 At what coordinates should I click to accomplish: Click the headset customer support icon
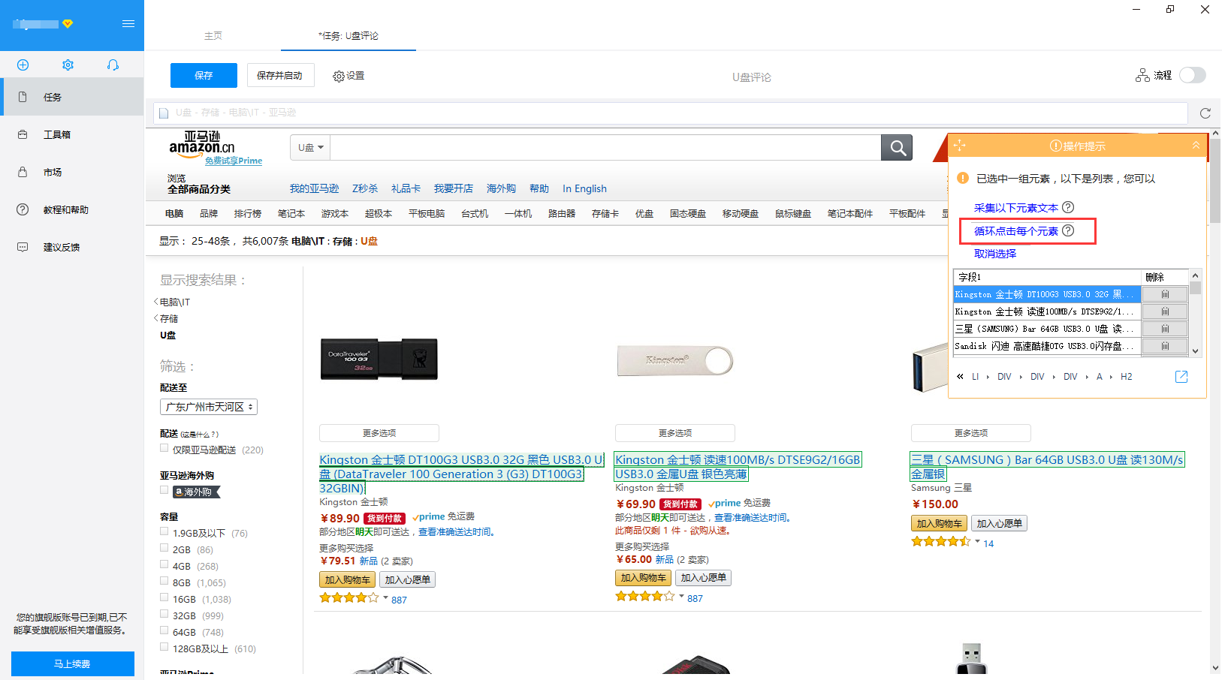tap(113, 65)
